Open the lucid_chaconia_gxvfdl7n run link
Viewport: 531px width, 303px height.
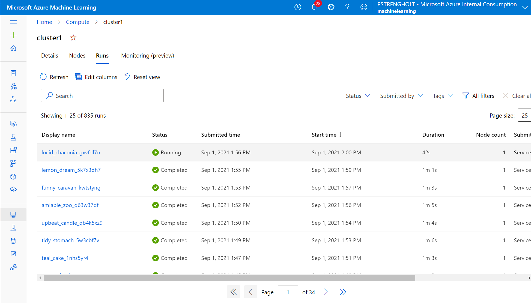[x=71, y=152]
